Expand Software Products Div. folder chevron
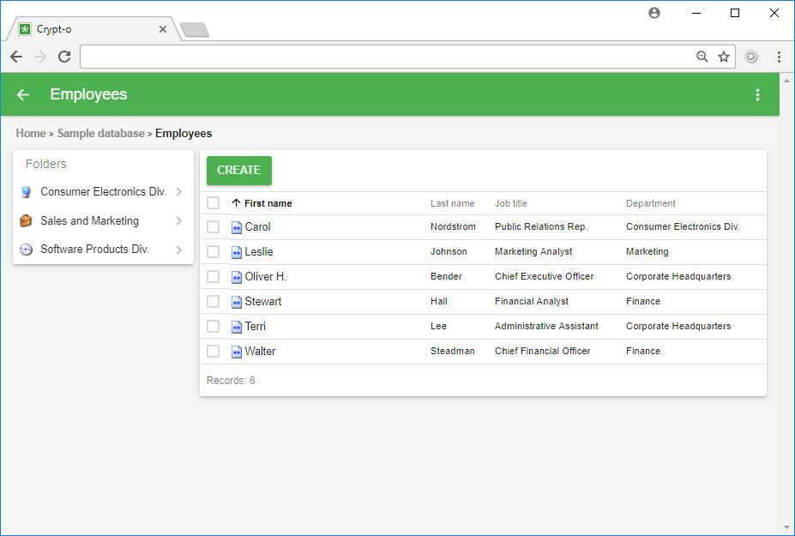Viewport: 795px width, 536px height. tap(179, 250)
